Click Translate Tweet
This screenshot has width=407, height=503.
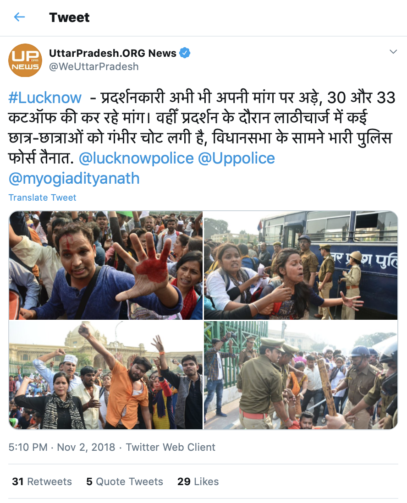click(42, 197)
